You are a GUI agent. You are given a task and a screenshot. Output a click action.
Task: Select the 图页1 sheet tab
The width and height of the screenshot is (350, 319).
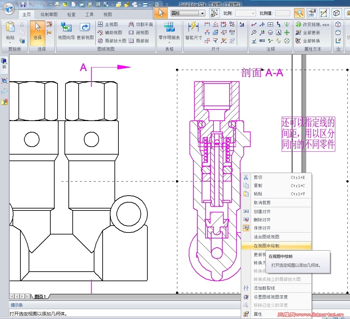[x=40, y=296]
